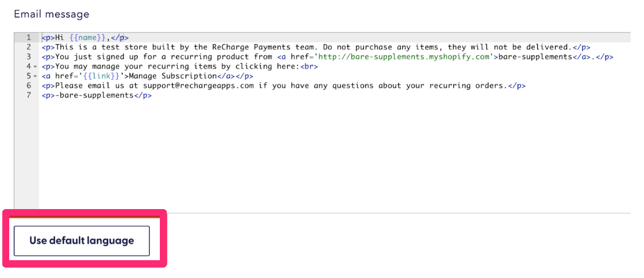This screenshot has height=278, width=644.
Task: Click the Use default language button
Action: [x=82, y=241]
